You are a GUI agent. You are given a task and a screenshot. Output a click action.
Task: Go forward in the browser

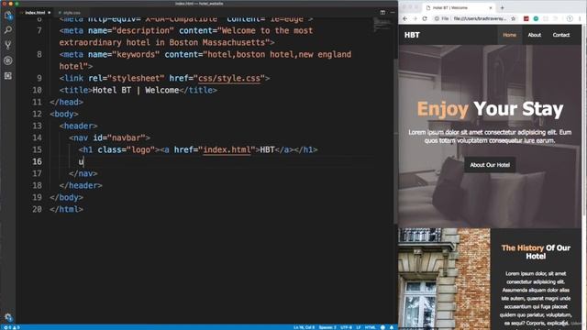tap(415, 18)
